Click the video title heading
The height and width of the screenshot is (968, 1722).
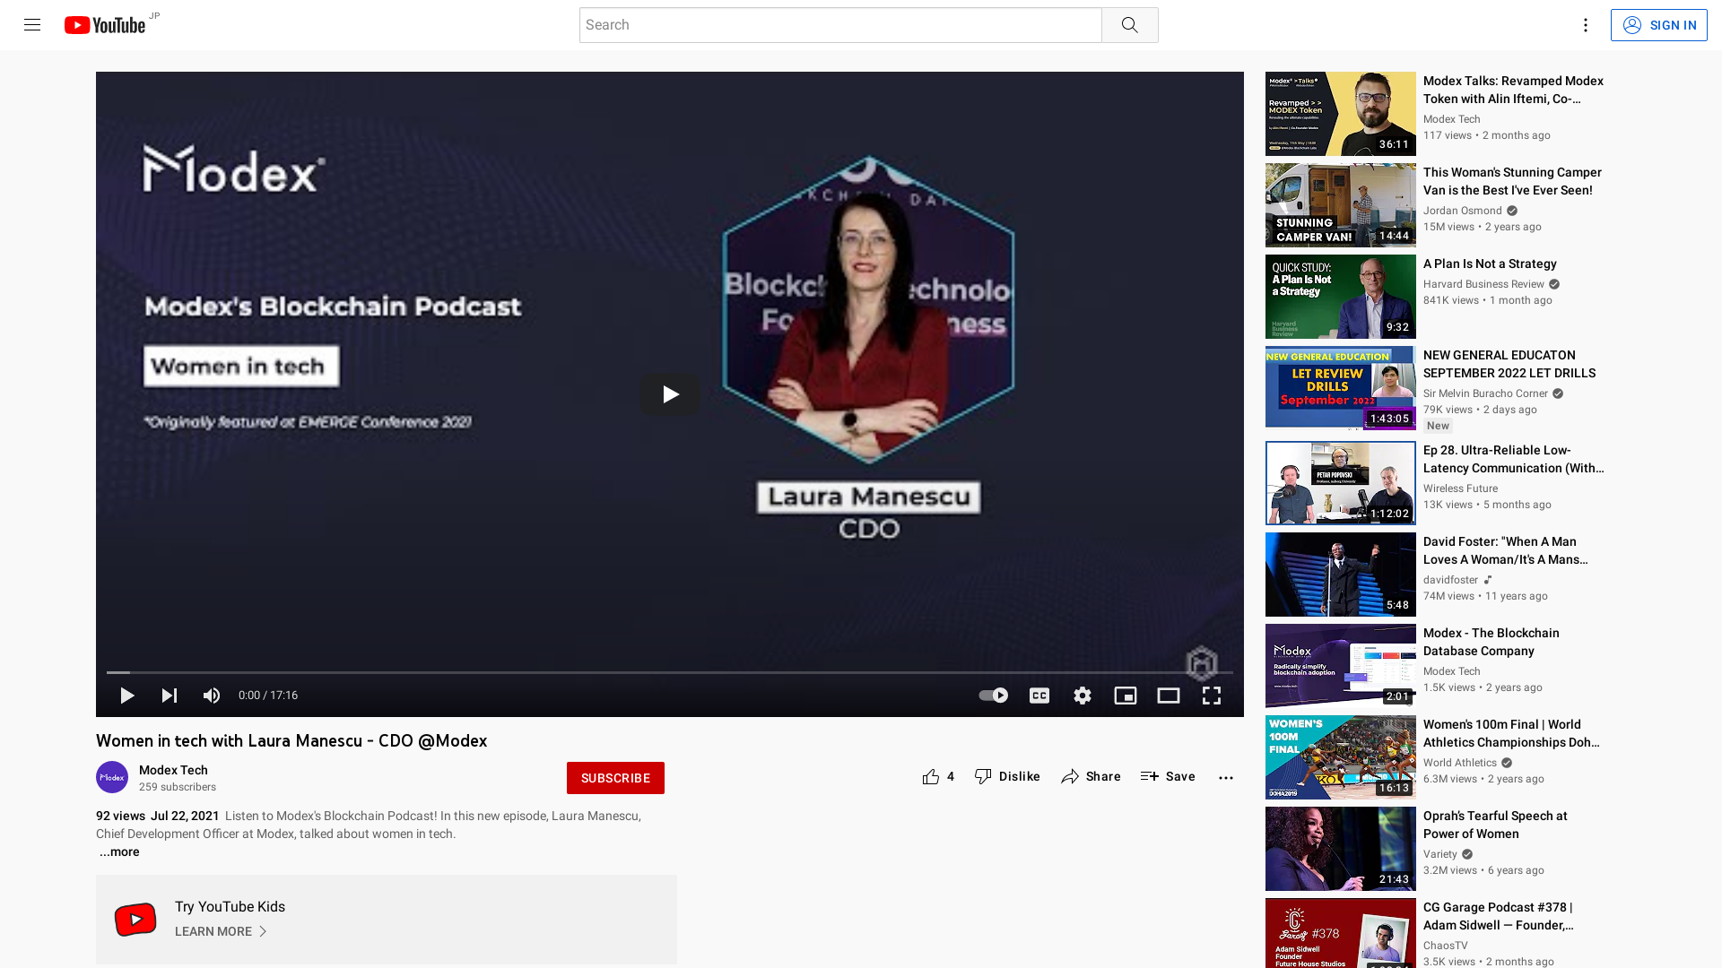click(x=291, y=741)
